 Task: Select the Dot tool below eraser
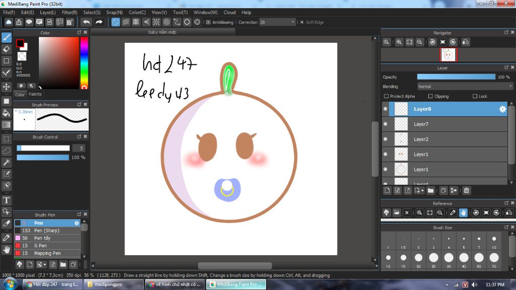6,61
